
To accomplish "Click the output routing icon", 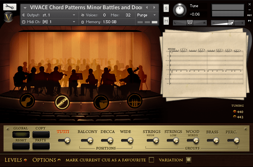I will coord(23,15).
